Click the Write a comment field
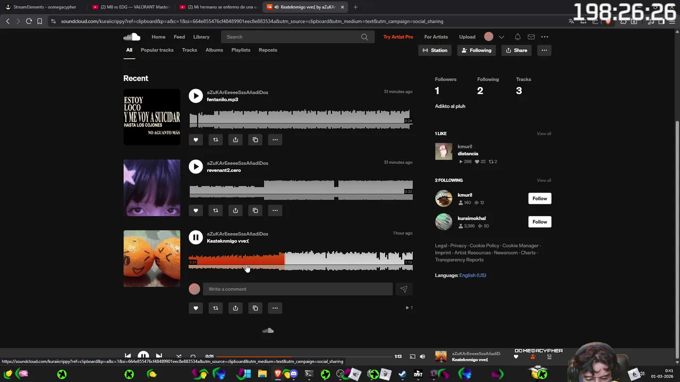 297,289
